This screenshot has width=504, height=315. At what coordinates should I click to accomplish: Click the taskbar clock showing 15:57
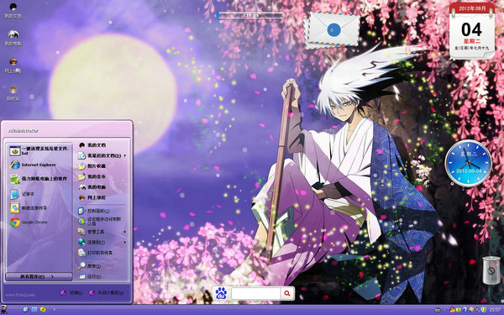495,309
